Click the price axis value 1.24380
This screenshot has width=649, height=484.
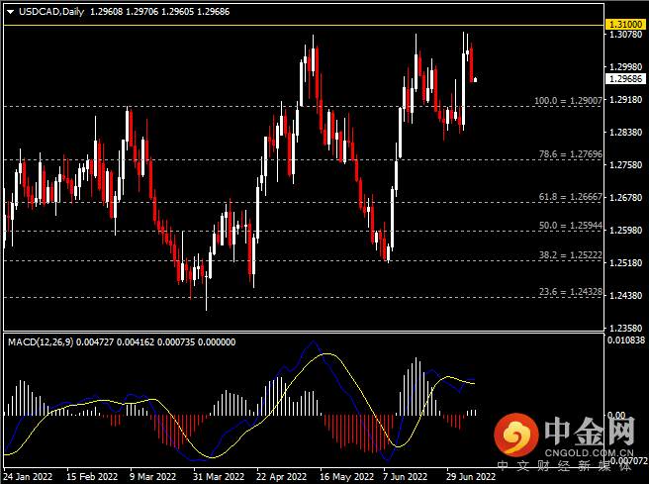626,296
